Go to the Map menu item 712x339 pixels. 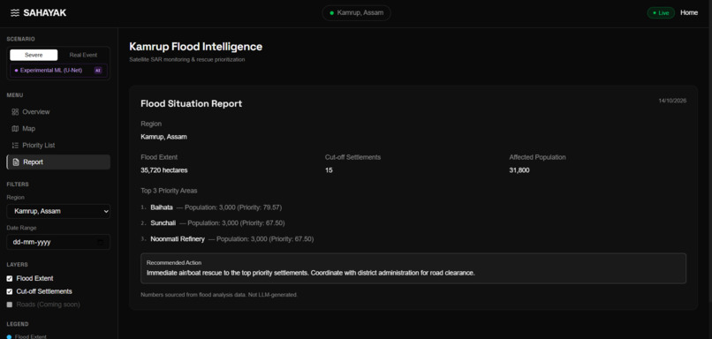[58, 128]
